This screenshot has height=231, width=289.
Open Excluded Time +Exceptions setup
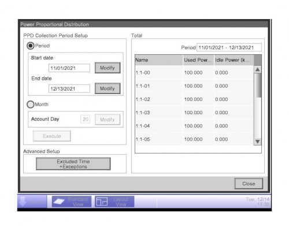(x=73, y=164)
